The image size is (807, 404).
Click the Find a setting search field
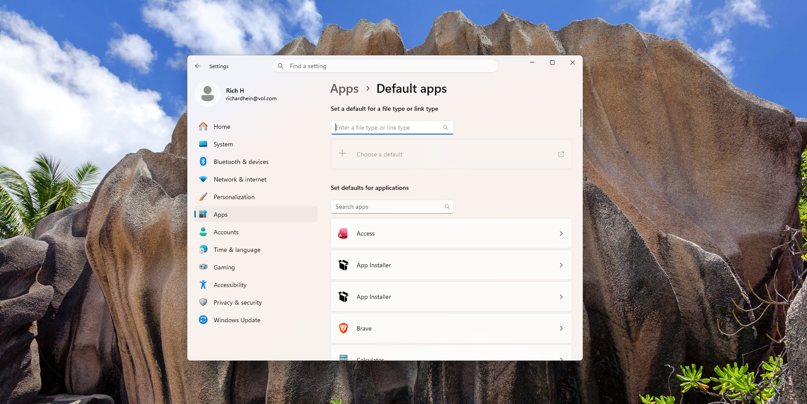385,66
